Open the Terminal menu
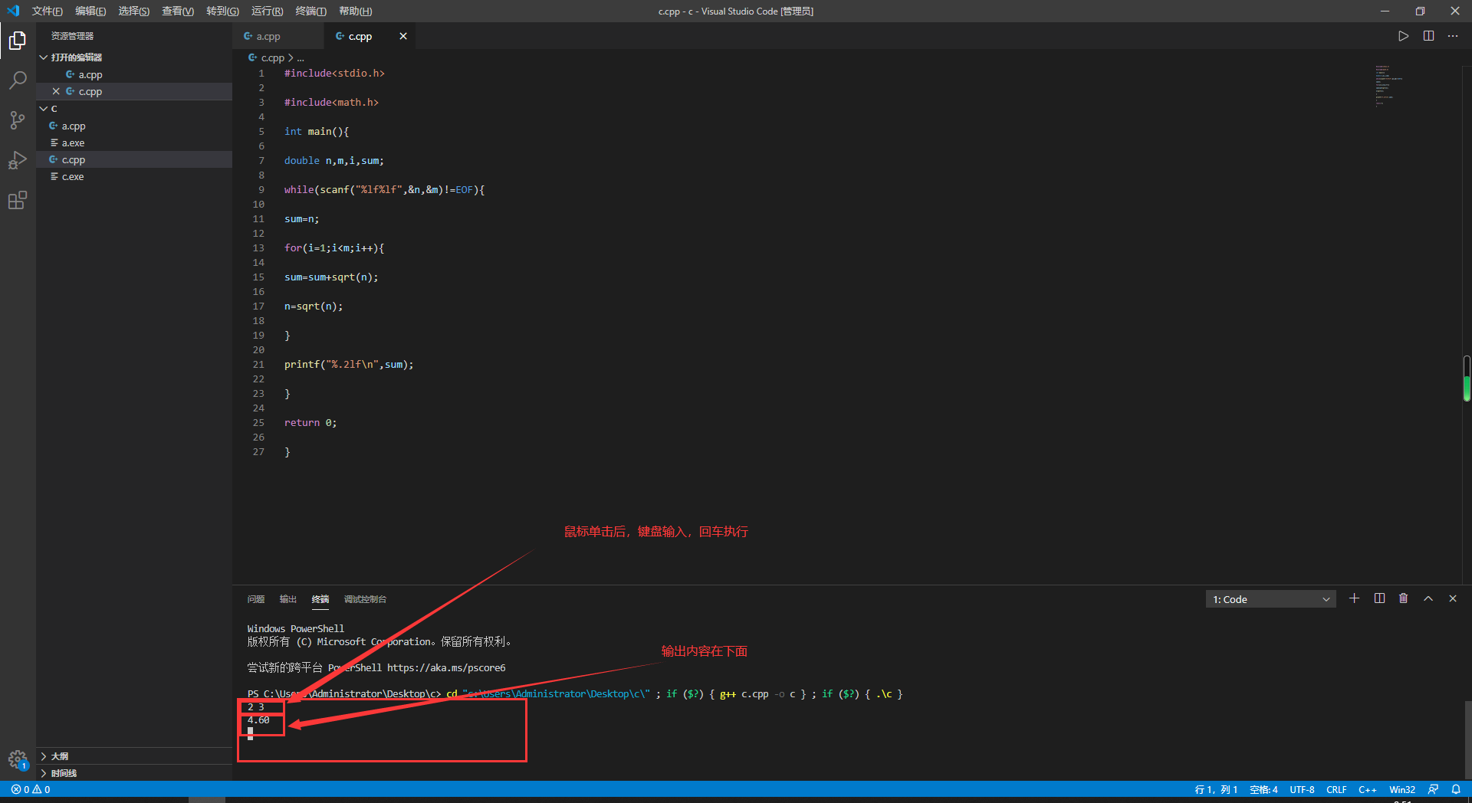This screenshot has height=803, width=1472. point(311,11)
